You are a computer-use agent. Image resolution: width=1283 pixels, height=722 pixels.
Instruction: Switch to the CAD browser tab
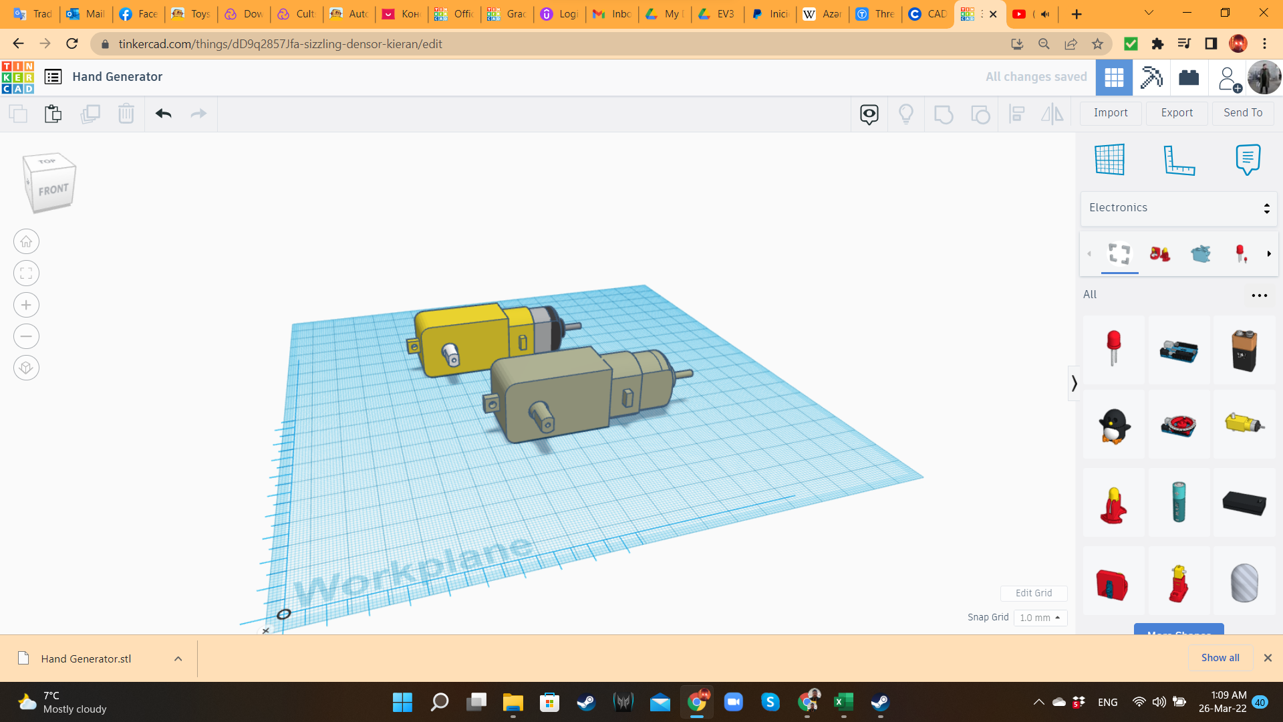click(928, 14)
